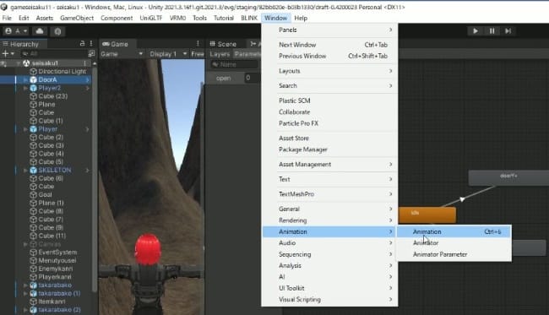The image size is (549, 315).
Task: Click the Step frame button
Action: (508, 30)
